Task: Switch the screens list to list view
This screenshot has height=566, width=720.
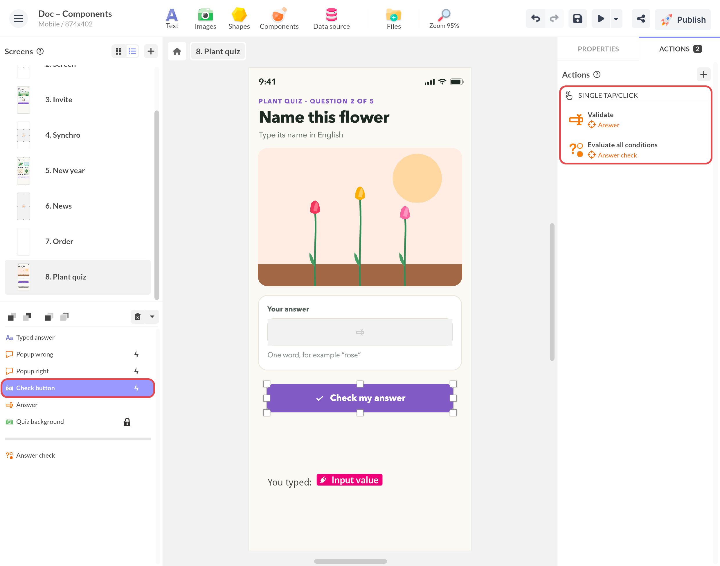Action: (132, 51)
